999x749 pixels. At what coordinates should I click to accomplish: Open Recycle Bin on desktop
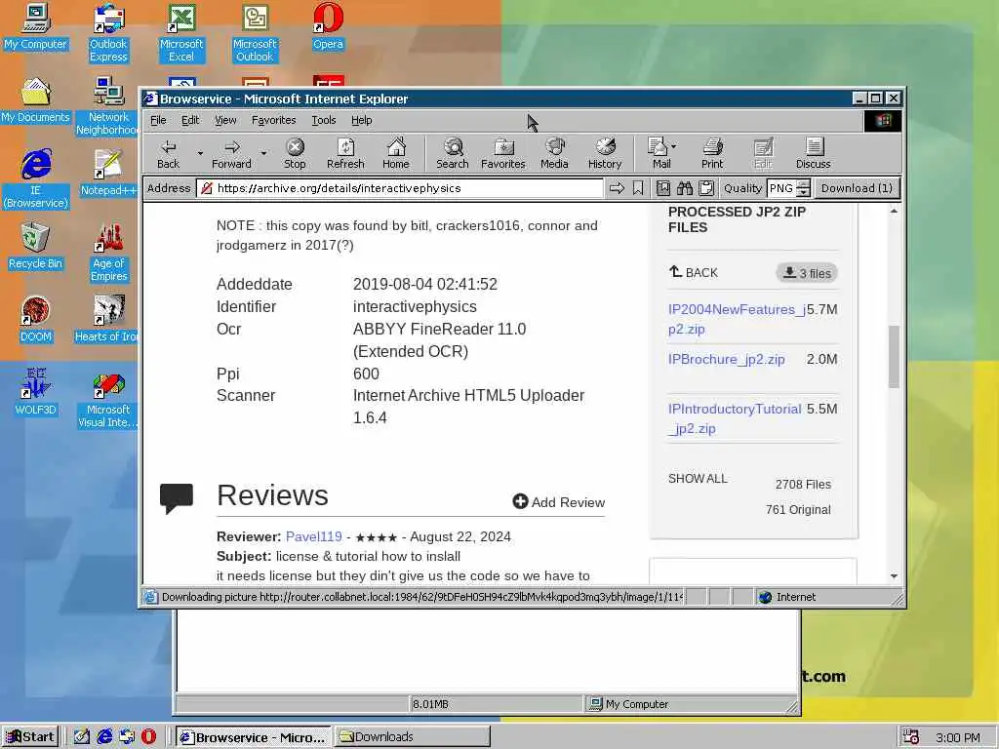click(35, 246)
